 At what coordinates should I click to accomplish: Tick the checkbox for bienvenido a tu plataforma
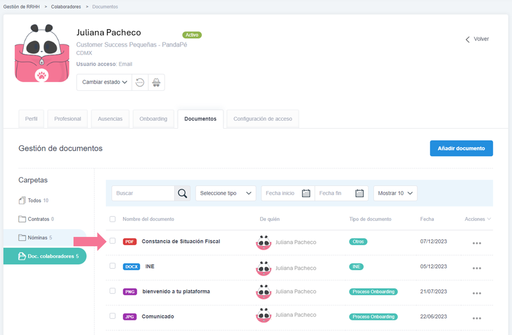click(113, 291)
